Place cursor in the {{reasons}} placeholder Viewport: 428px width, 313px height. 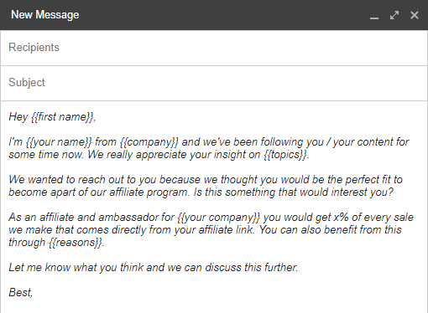[76, 243]
